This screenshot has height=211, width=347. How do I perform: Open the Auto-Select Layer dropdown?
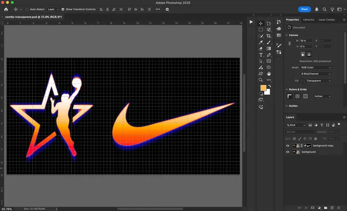[53, 9]
